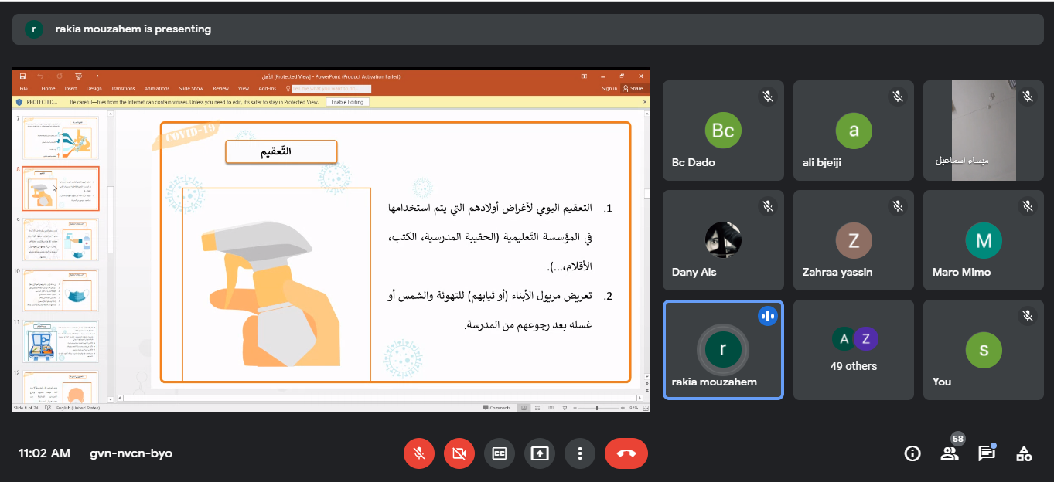Show the participants list with 58 people
1054x482 pixels.
pyautogui.click(x=950, y=453)
